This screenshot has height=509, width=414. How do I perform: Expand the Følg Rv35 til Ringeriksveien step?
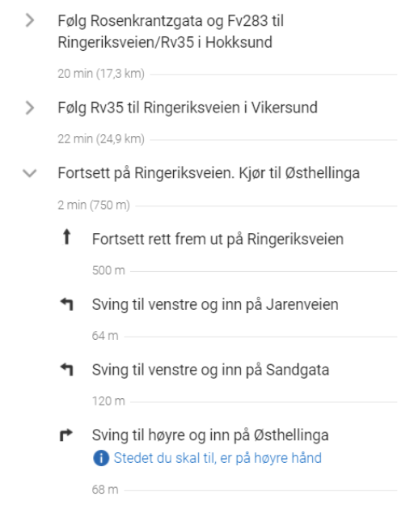click(30, 108)
